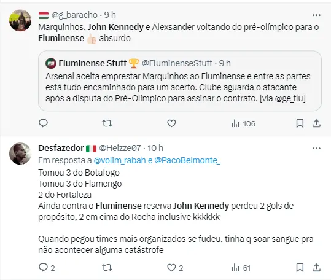The height and width of the screenshot is (280, 331).
Task: Open more options for g_baracho's tweet
Action: [x=316, y=15]
